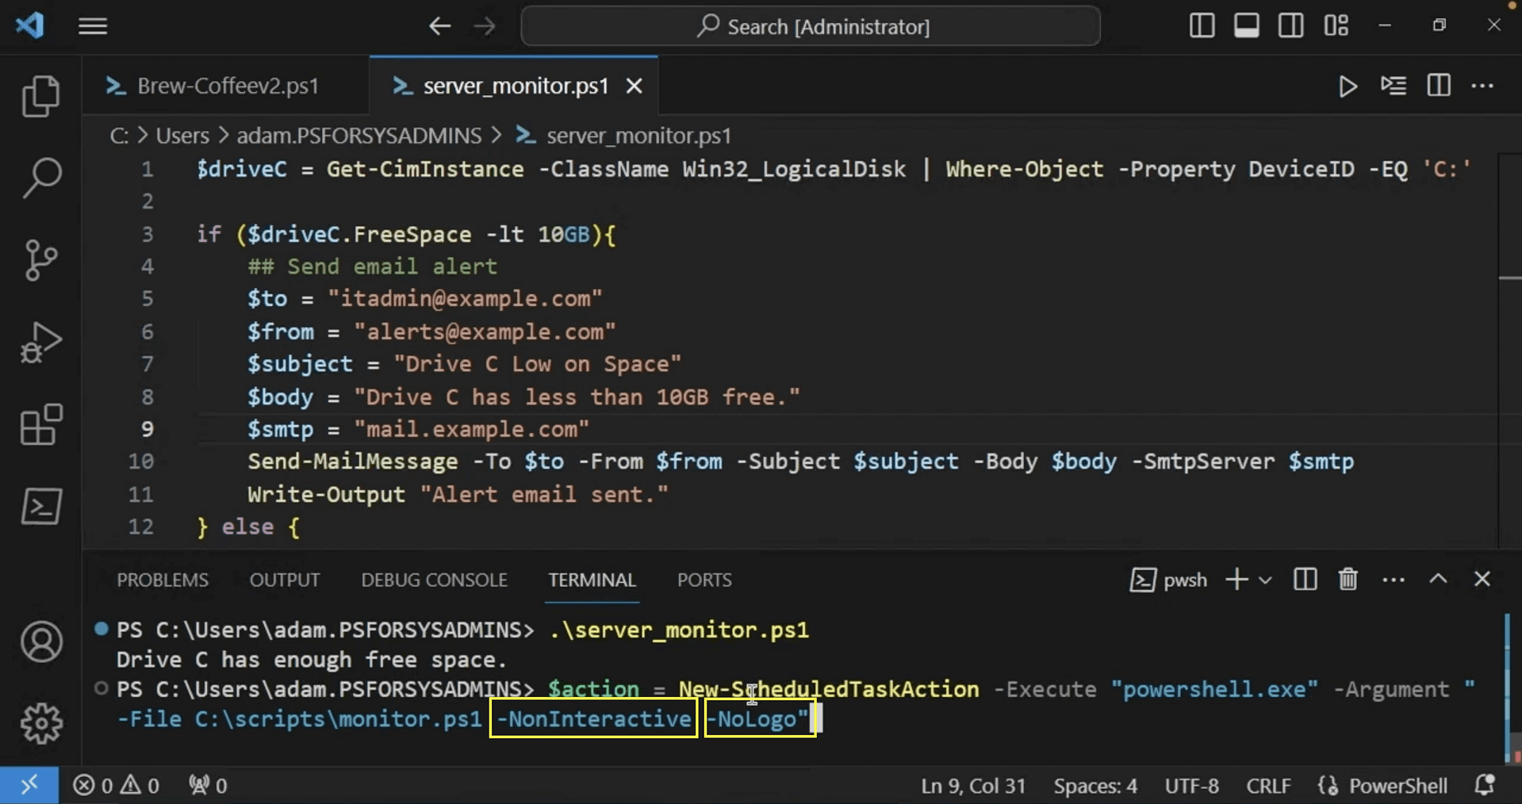Viewport: 1522px width, 804px height.
Task: Split the editor to the right
Action: pos(1439,86)
